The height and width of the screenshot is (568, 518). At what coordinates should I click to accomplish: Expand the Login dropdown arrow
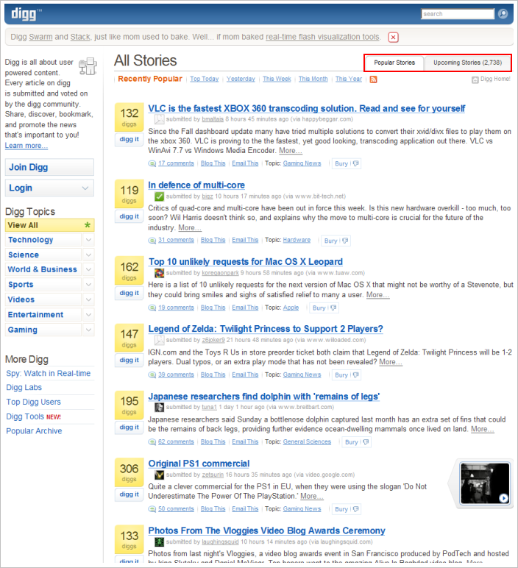pos(85,188)
